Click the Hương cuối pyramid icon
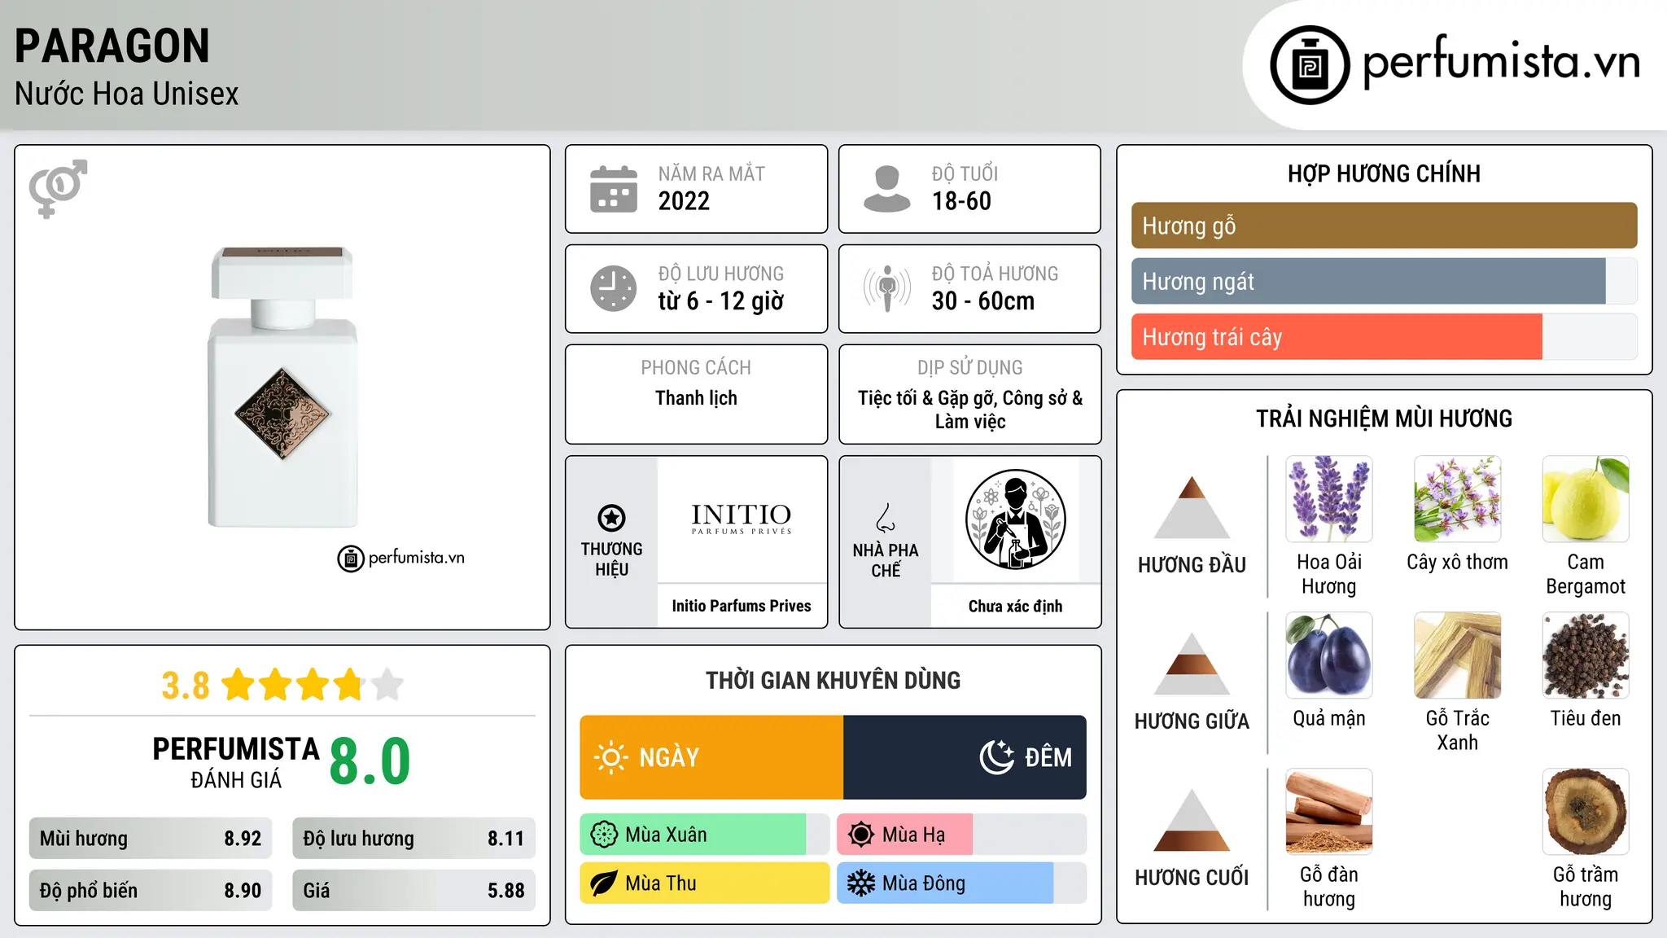This screenshot has height=938, width=1667. 1192,820
